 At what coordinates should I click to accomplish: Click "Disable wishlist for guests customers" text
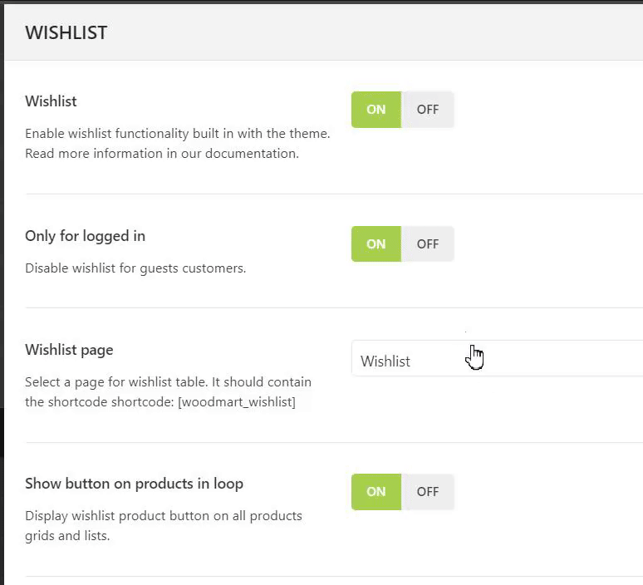135,268
